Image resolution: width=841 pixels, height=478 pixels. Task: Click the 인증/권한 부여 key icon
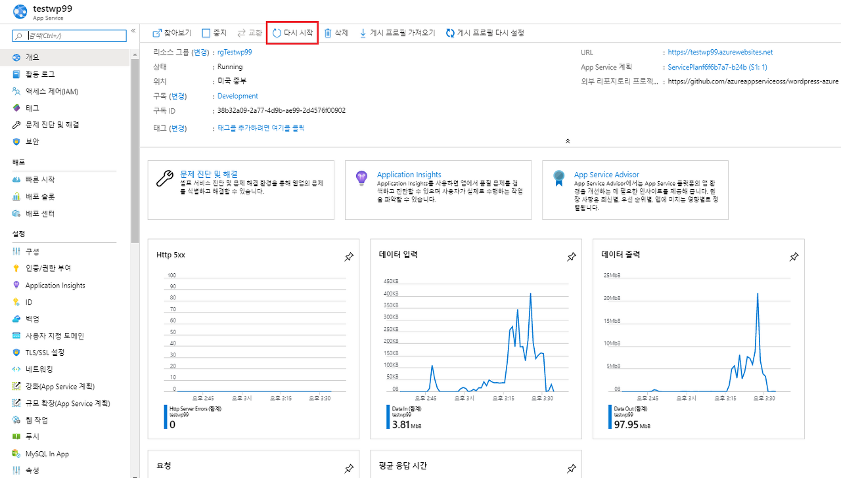tap(16, 268)
